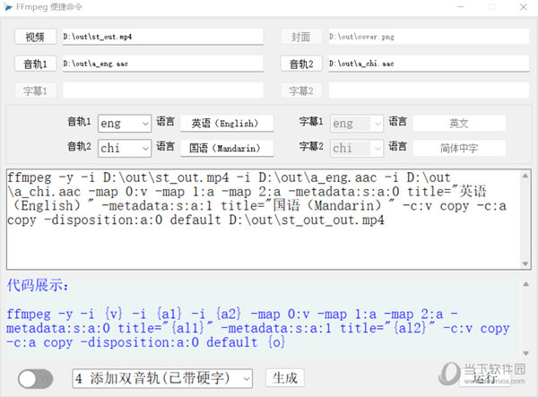Click the 代码展示 panel scroll up arrow

525,284
